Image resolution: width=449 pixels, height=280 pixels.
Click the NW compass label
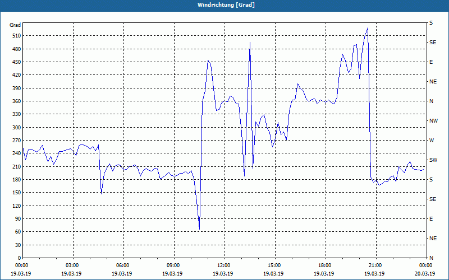tap(433, 121)
